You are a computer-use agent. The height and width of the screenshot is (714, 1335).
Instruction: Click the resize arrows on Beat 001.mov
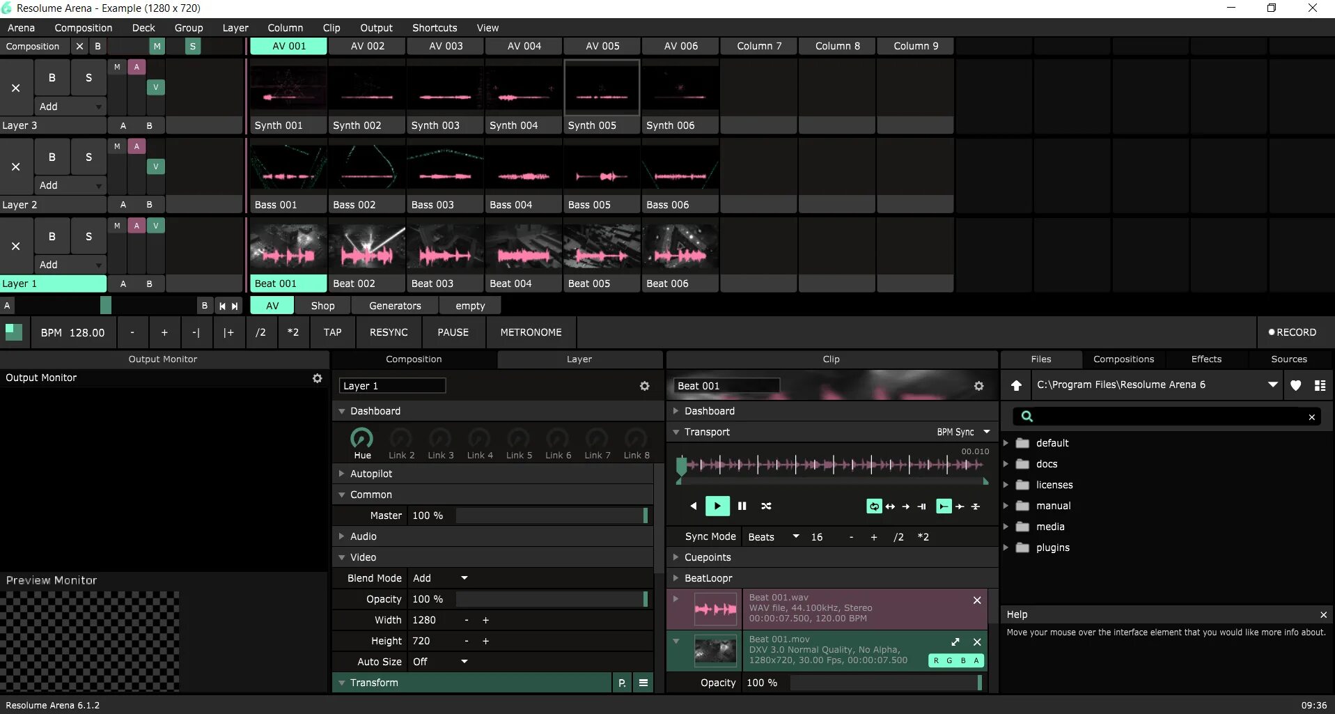click(955, 642)
